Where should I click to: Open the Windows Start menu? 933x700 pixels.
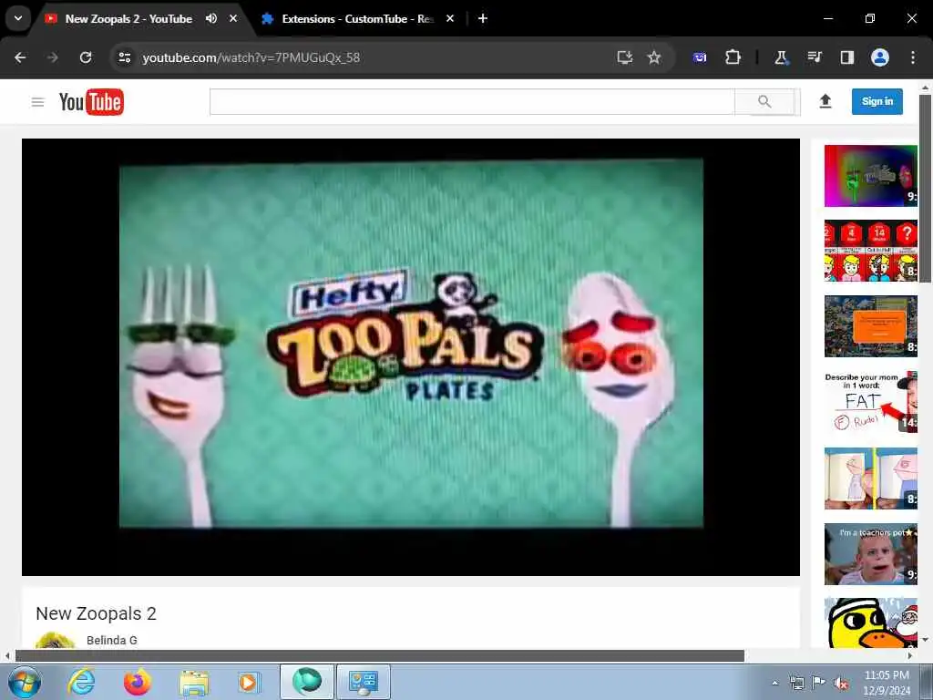point(25,682)
